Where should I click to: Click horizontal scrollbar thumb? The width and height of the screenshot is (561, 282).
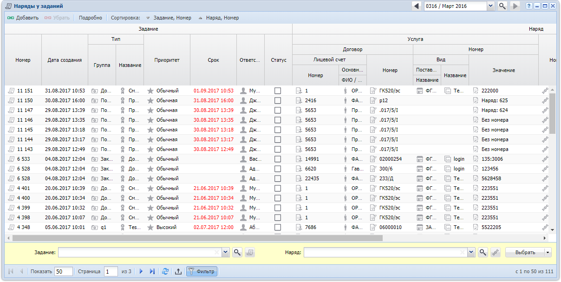point(197,238)
